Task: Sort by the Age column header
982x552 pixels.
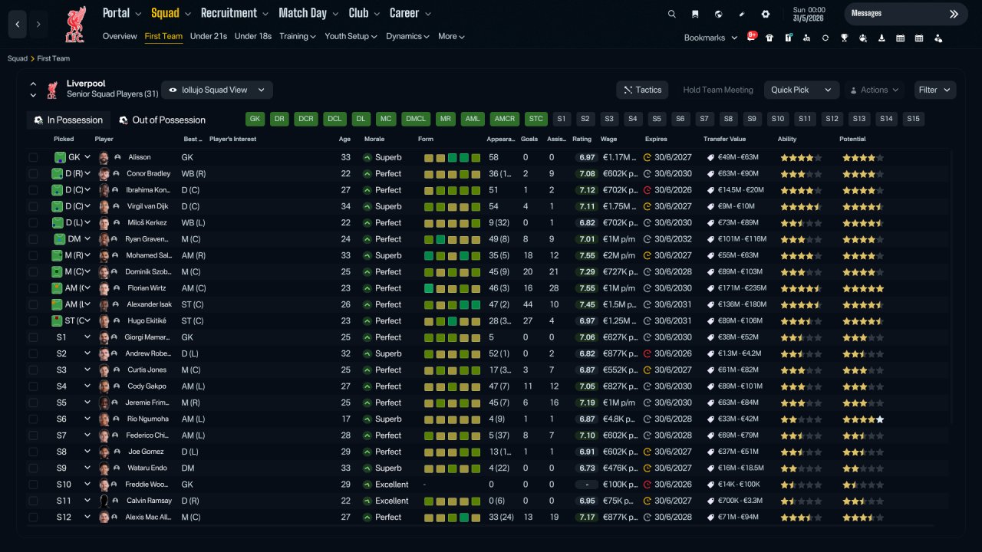Action: (x=344, y=139)
